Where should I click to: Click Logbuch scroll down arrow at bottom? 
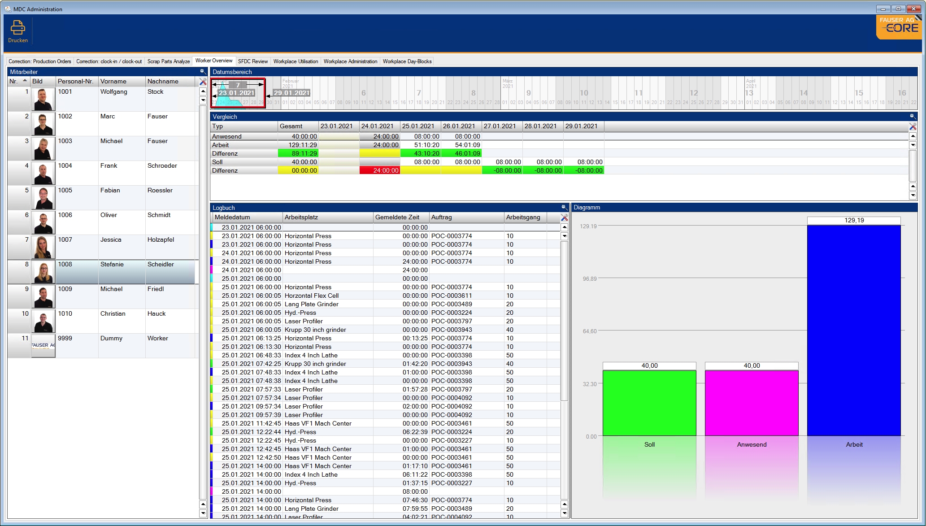point(564,513)
